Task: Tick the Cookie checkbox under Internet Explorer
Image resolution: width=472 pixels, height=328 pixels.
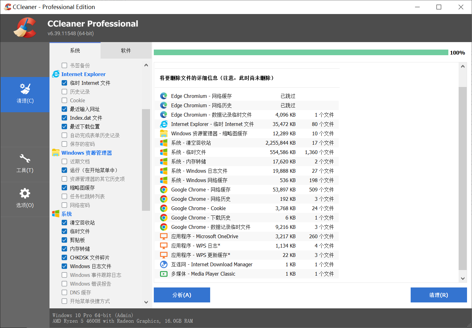Action: click(64, 100)
